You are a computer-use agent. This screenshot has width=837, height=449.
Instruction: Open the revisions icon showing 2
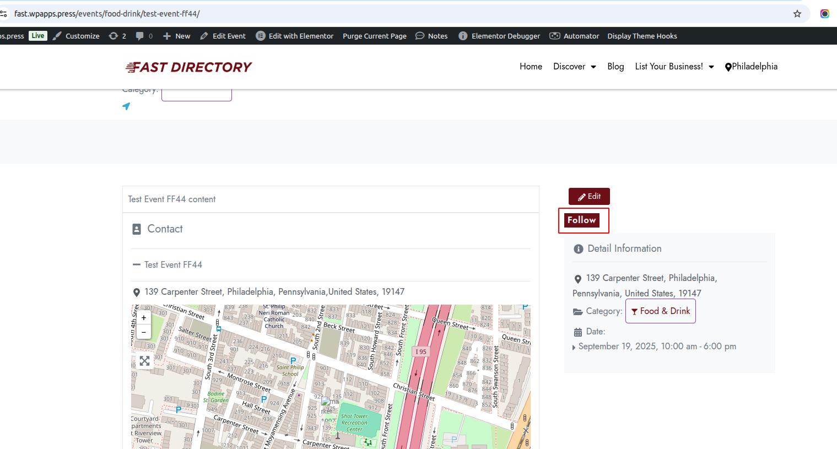[x=114, y=36]
